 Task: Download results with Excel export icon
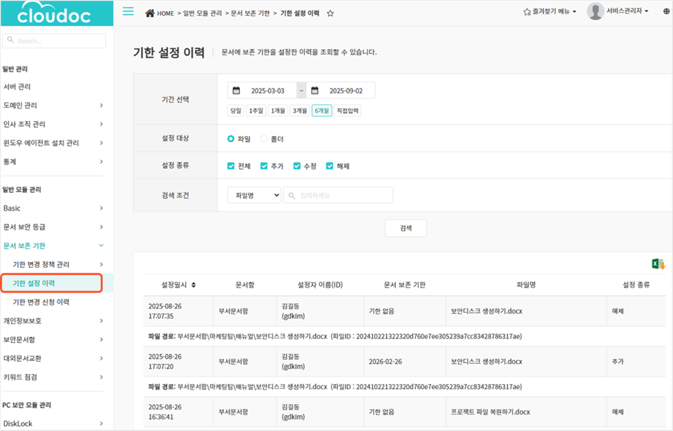(x=658, y=264)
